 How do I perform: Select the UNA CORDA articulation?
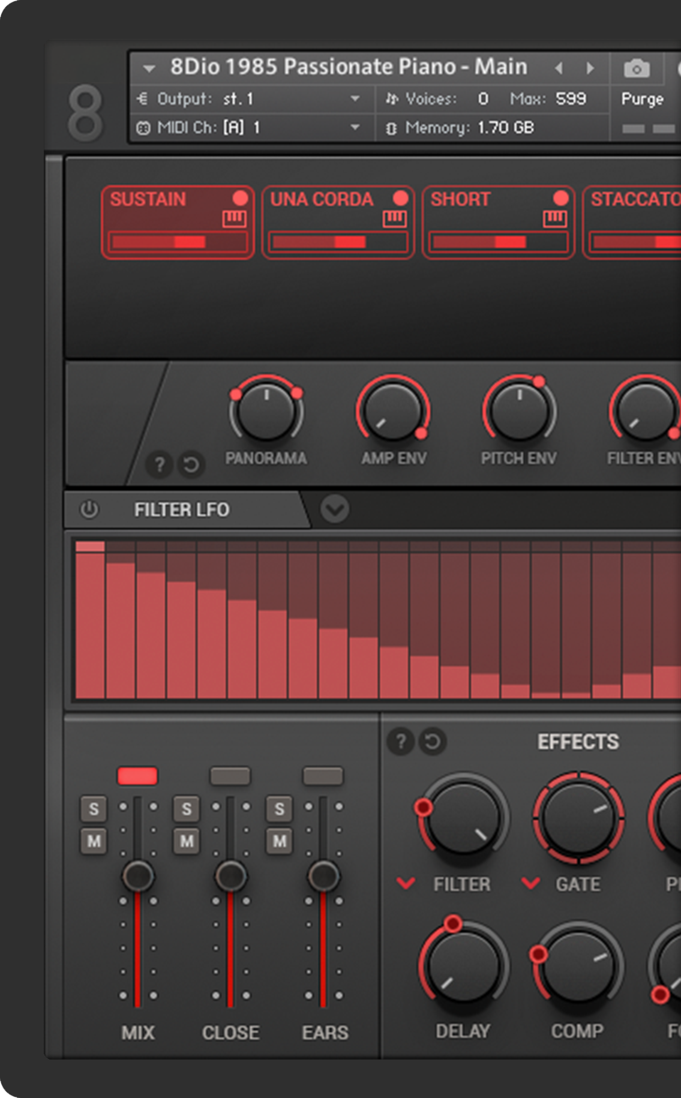click(x=338, y=222)
